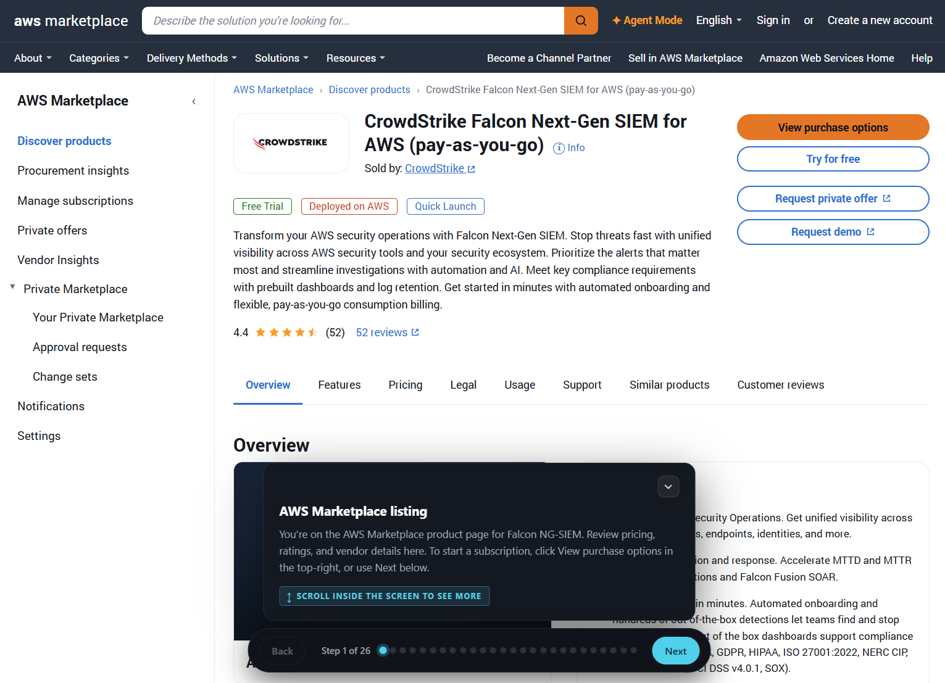This screenshot has height=683, width=945.
Task: Open the Resources dropdown menu
Action: [356, 58]
